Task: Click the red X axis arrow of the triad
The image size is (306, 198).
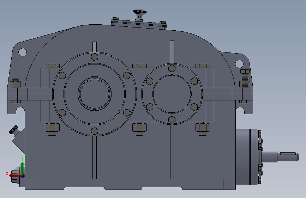Action: [16, 176]
